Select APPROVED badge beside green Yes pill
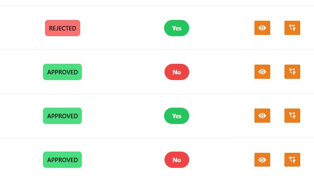314x178 pixels. (62, 116)
